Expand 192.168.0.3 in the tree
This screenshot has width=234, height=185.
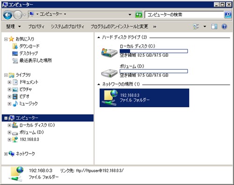pyautogui.click(x=9, y=140)
